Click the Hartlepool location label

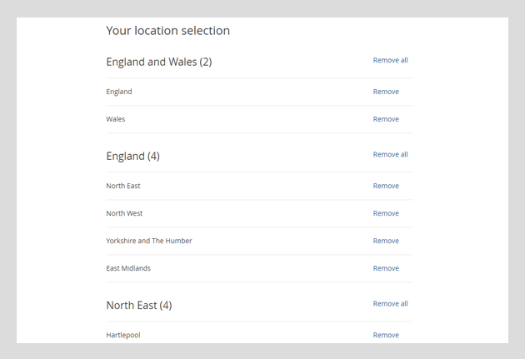tap(123, 335)
